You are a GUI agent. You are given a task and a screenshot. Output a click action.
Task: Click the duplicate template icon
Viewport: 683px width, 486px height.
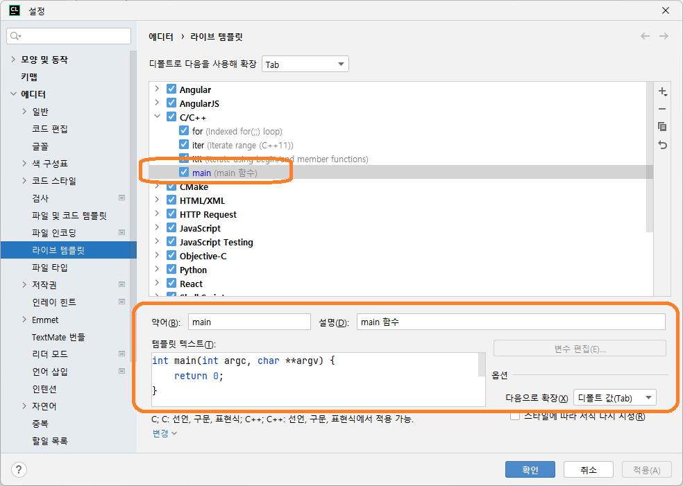coord(663,127)
